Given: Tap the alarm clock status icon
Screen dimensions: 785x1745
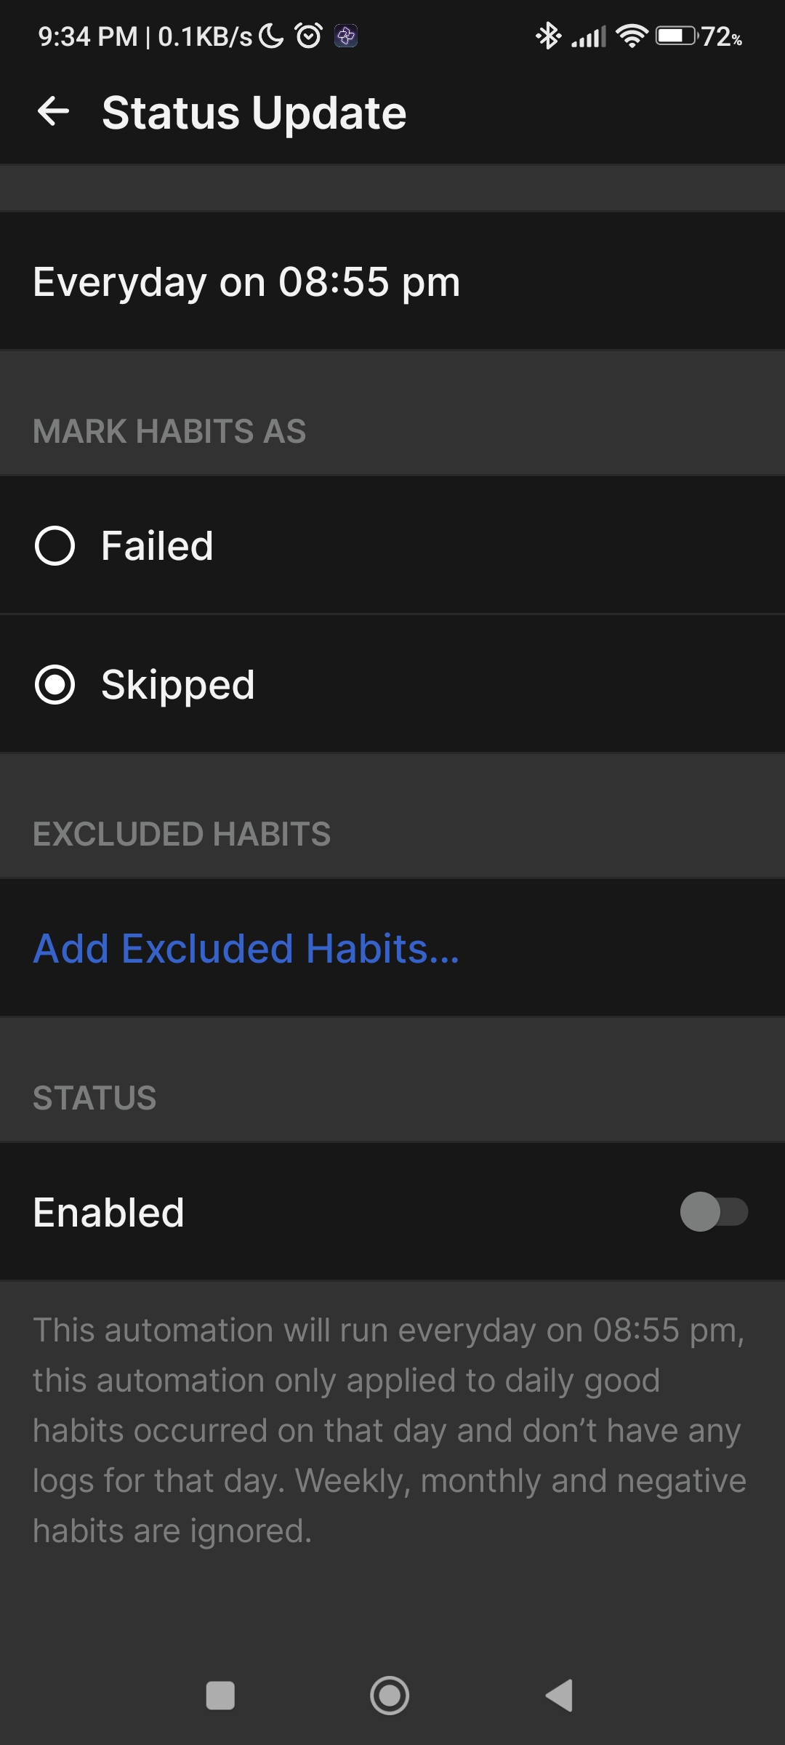Looking at the screenshot, I should [x=309, y=36].
